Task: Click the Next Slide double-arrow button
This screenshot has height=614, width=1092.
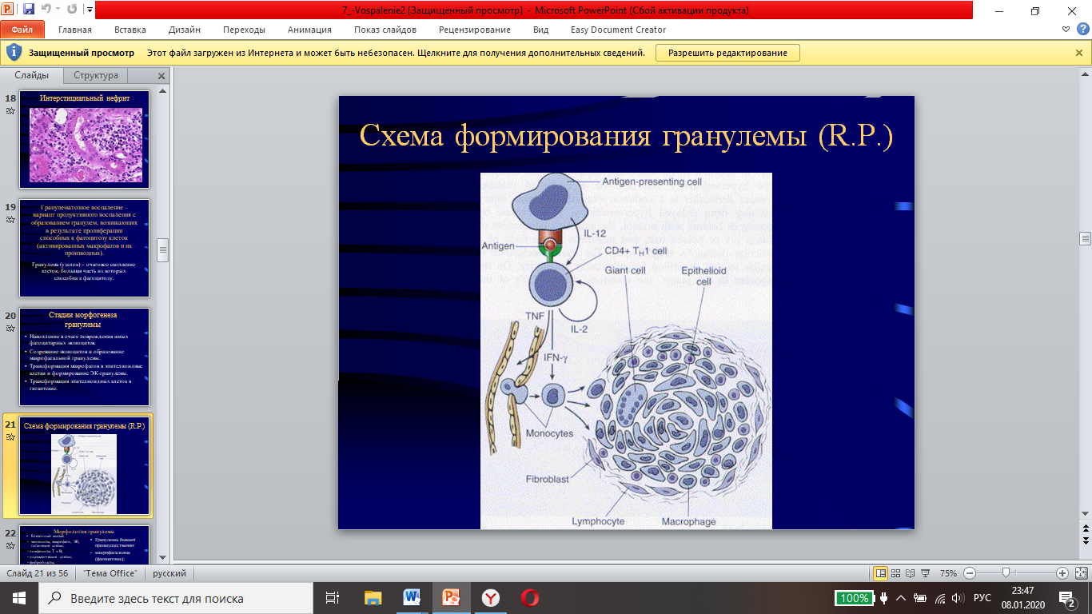Action: (x=1085, y=540)
